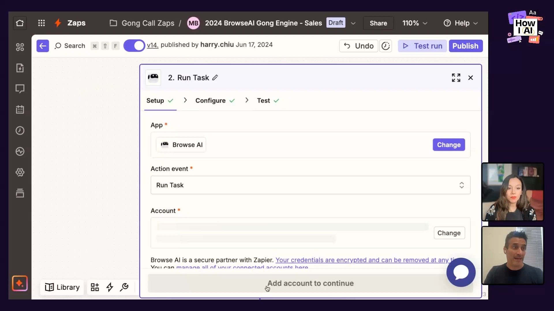Viewport: 554px width, 311px height.
Task: Publish the Zap
Action: tap(465, 46)
